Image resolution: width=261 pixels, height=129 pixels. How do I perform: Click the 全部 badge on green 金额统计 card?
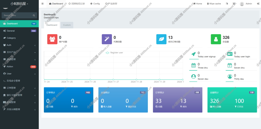pos(252,93)
